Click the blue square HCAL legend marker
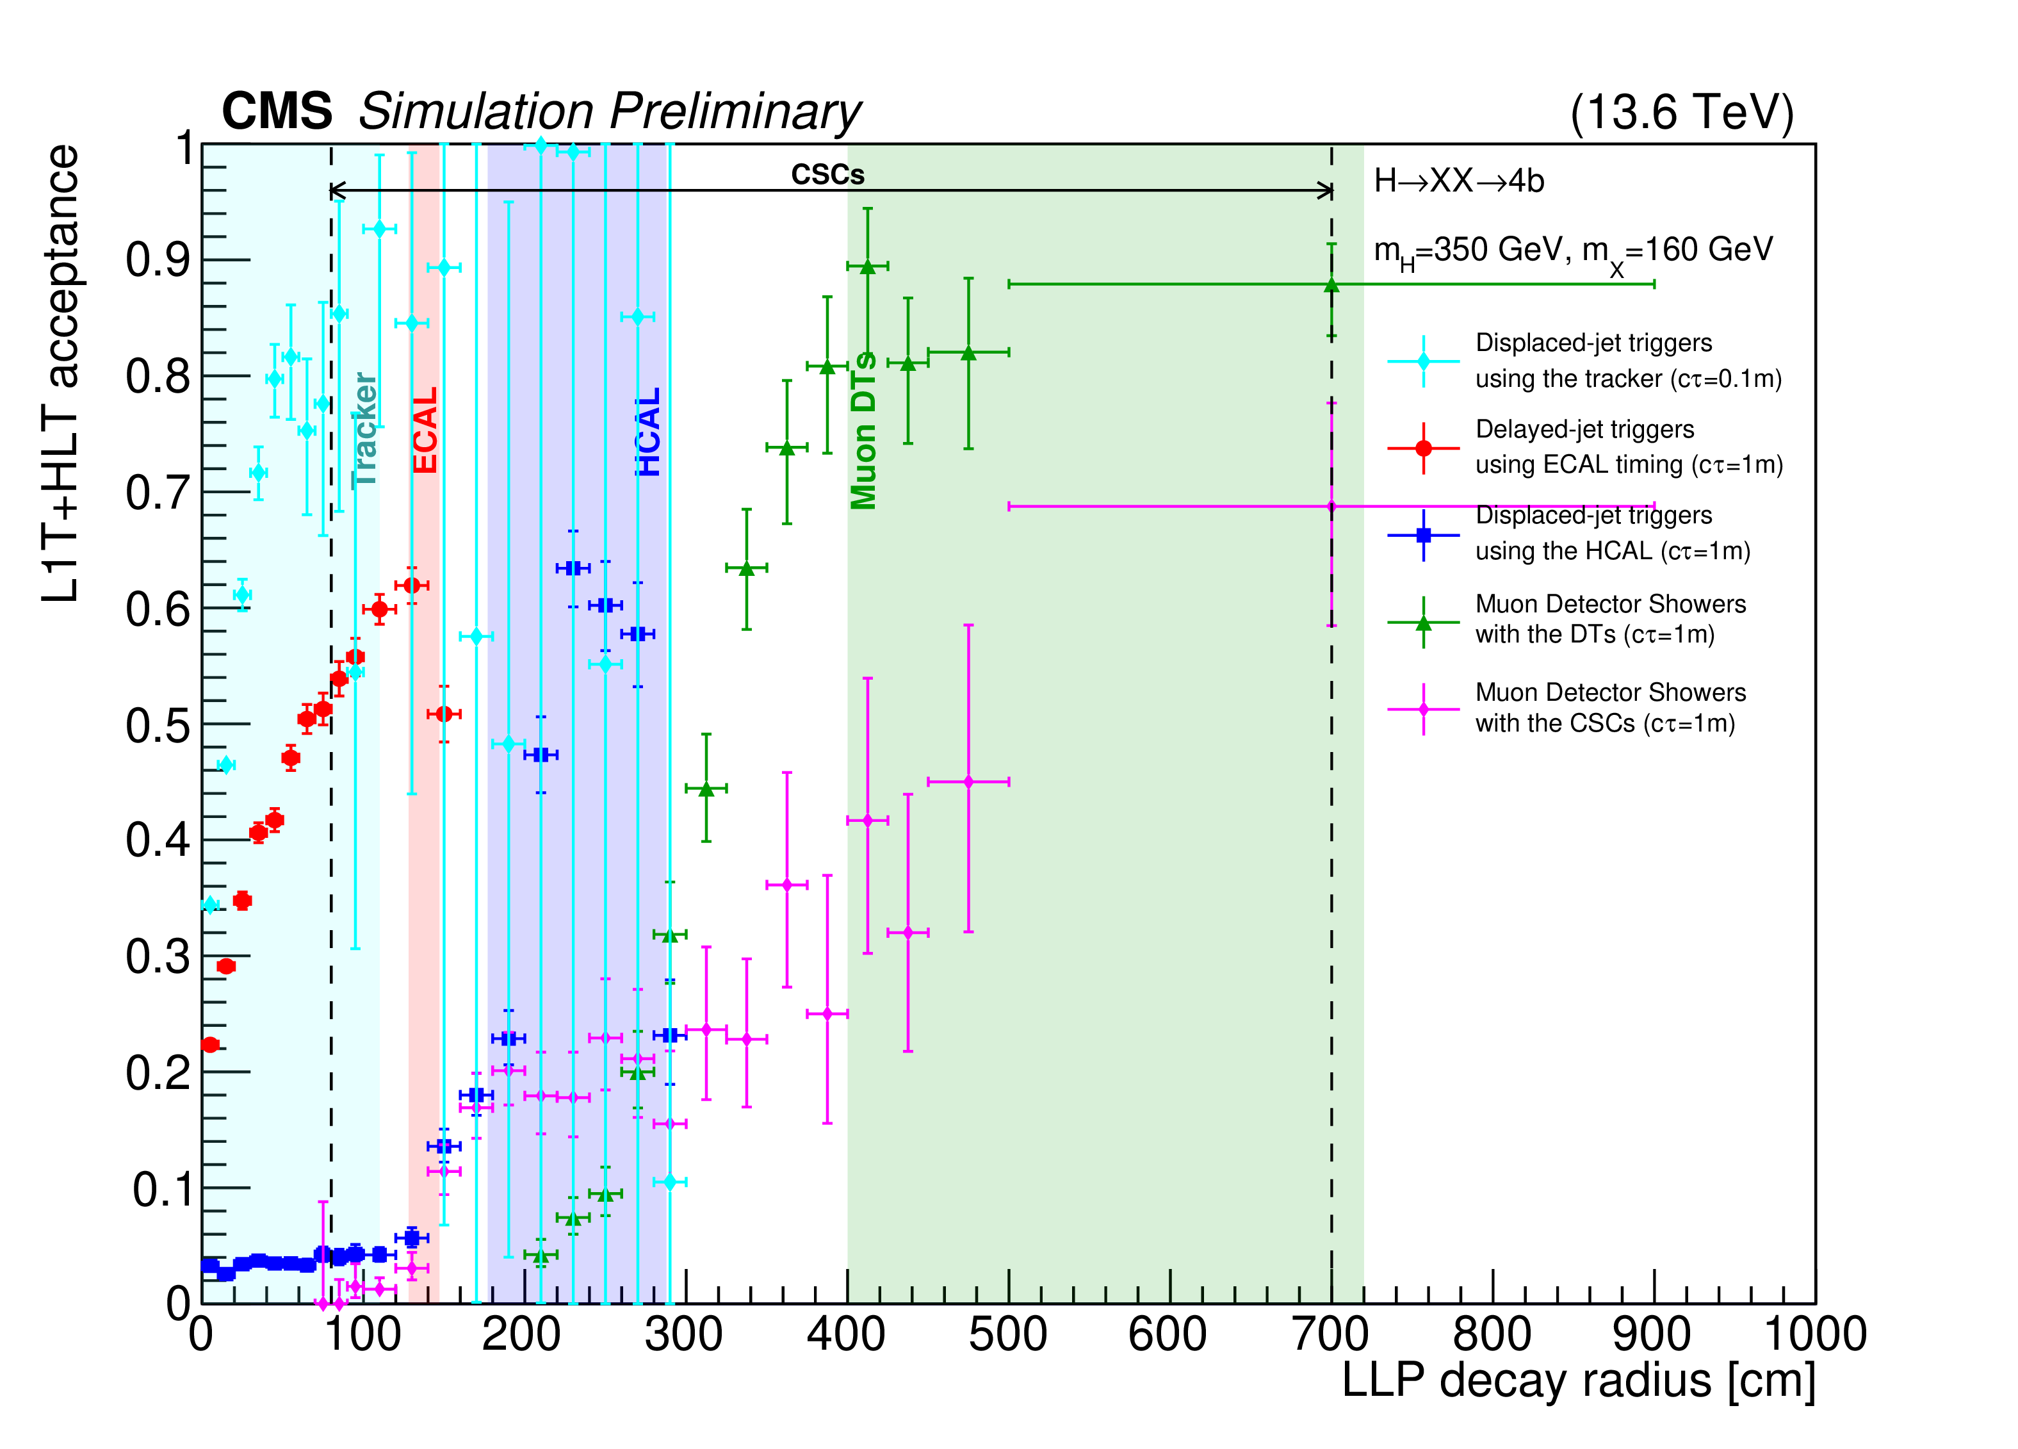Image resolution: width=2018 pixels, height=1449 pixels. (x=1423, y=535)
